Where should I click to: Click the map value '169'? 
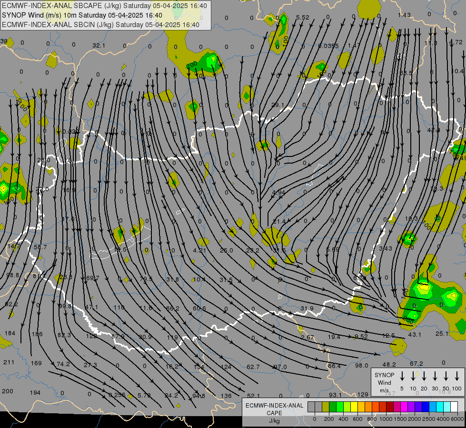(x=36, y=363)
